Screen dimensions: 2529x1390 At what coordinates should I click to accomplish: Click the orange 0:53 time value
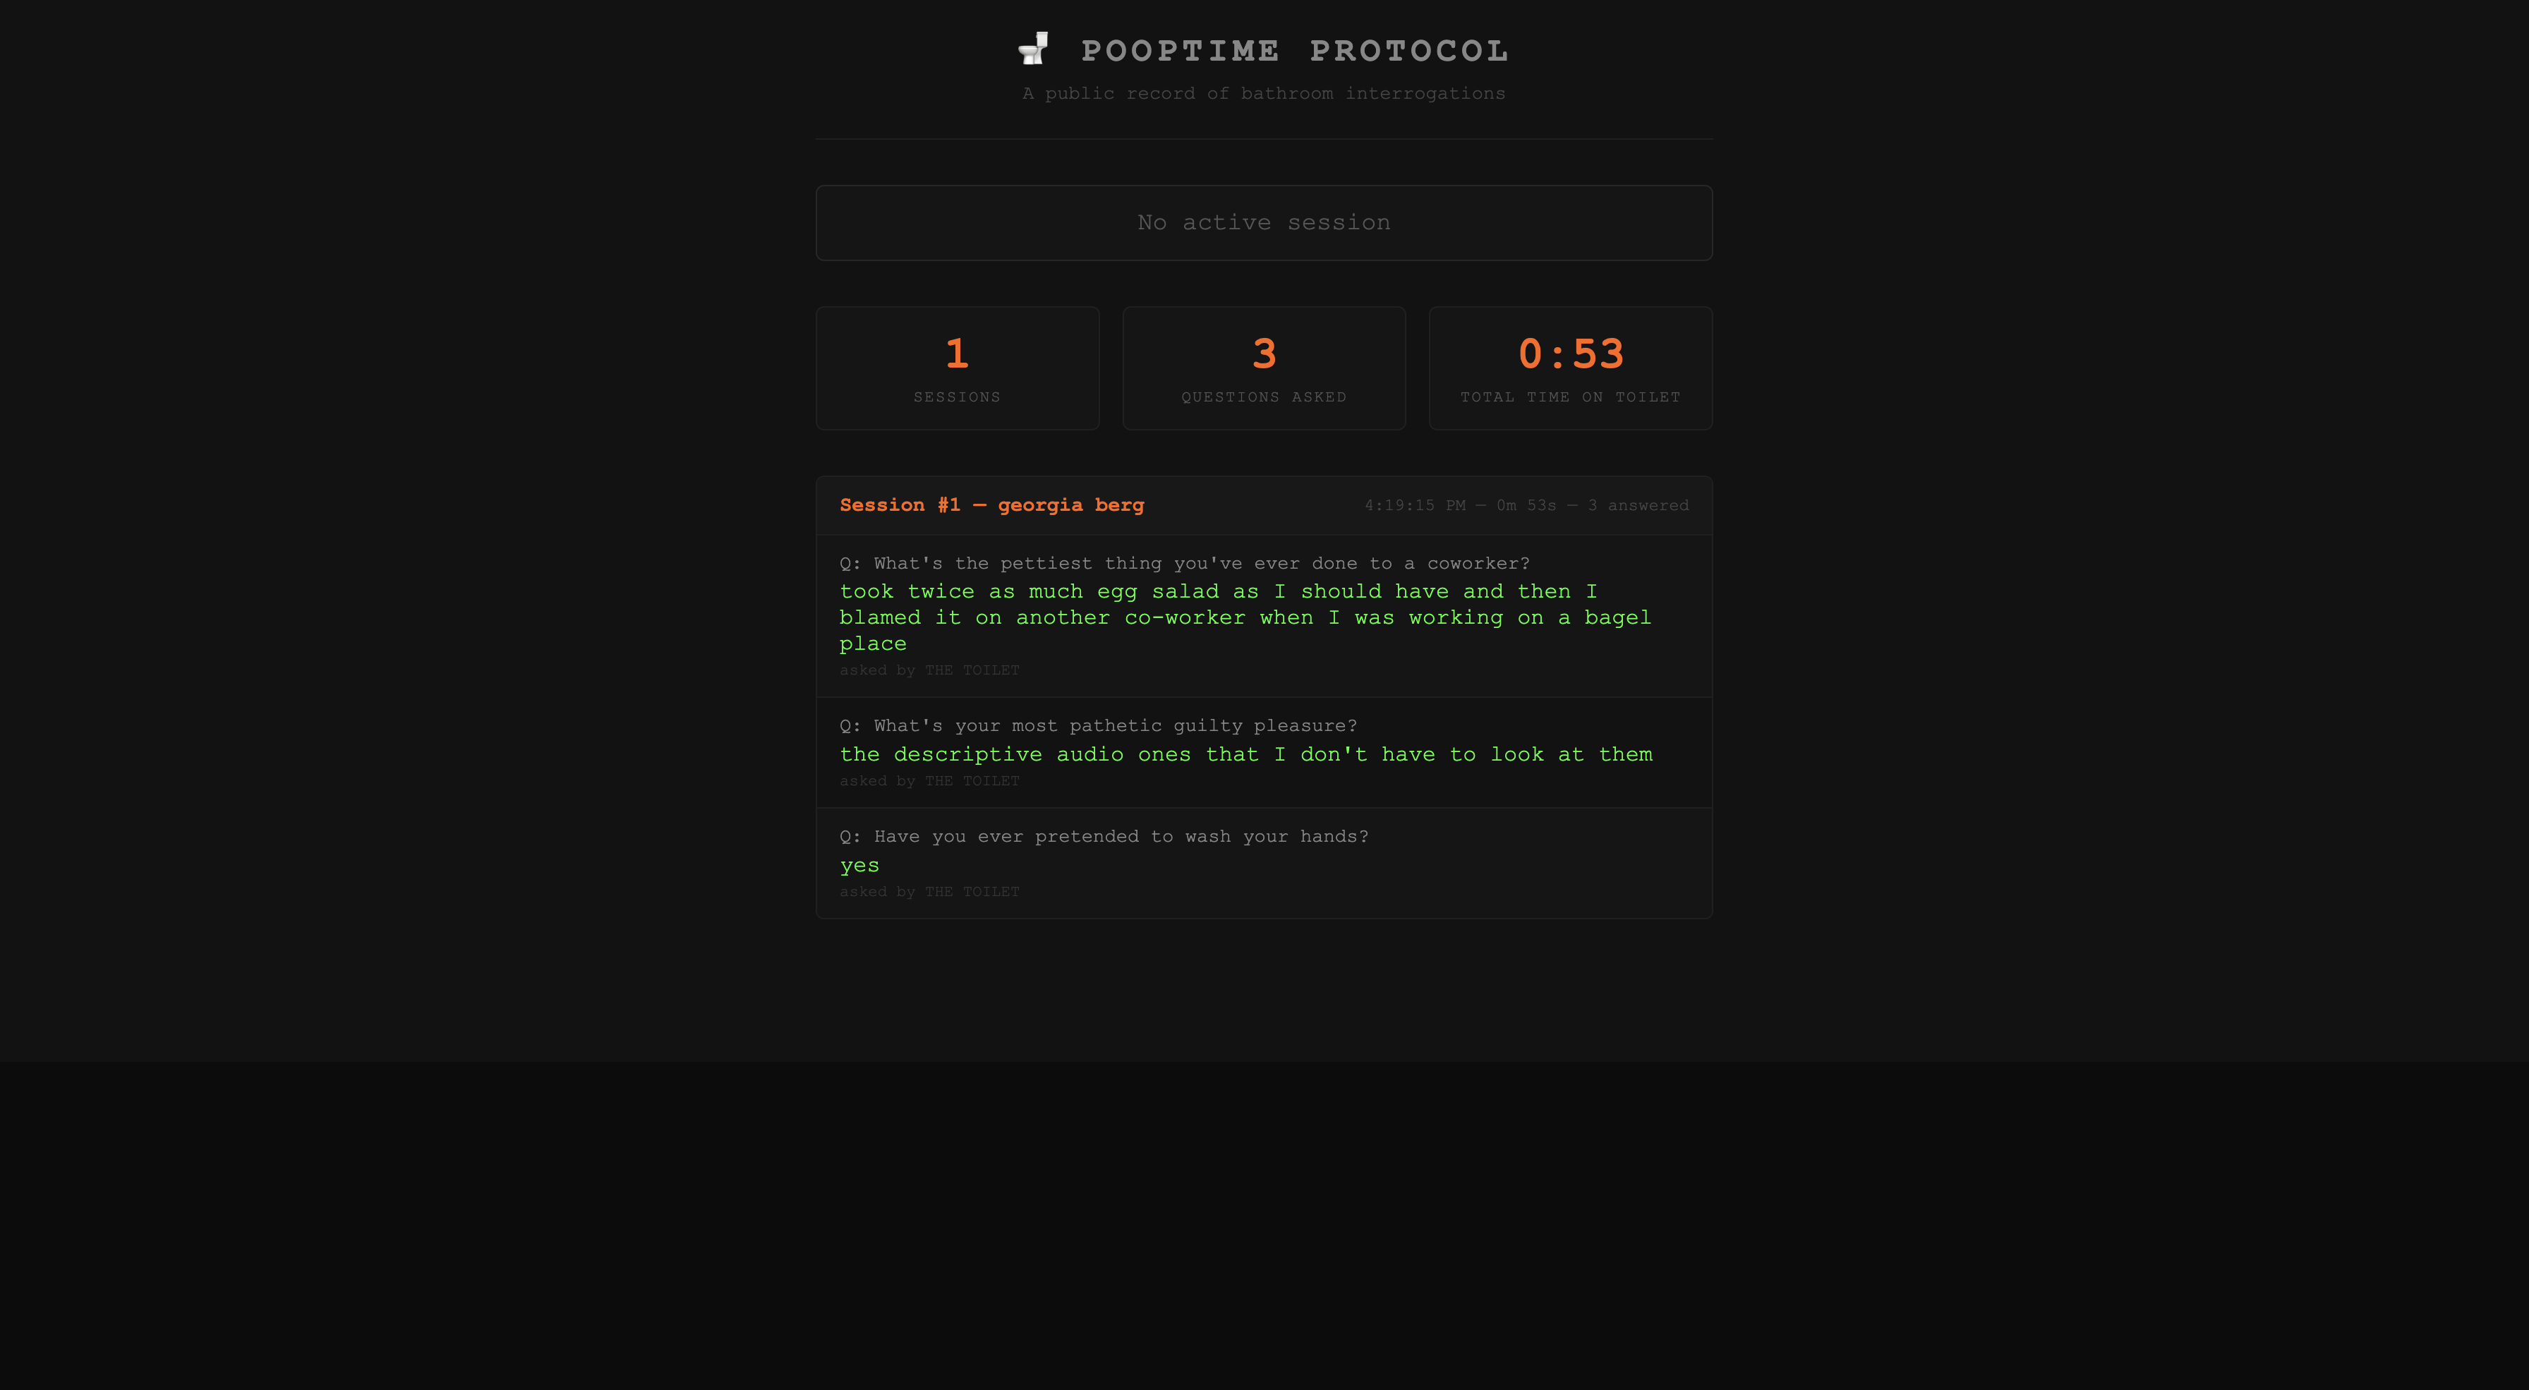(1570, 353)
